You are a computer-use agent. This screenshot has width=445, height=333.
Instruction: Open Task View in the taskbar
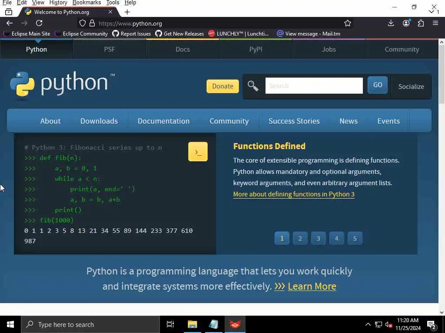coord(170,324)
